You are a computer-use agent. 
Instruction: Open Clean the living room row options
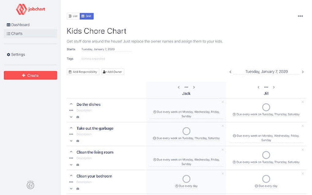[71, 158]
